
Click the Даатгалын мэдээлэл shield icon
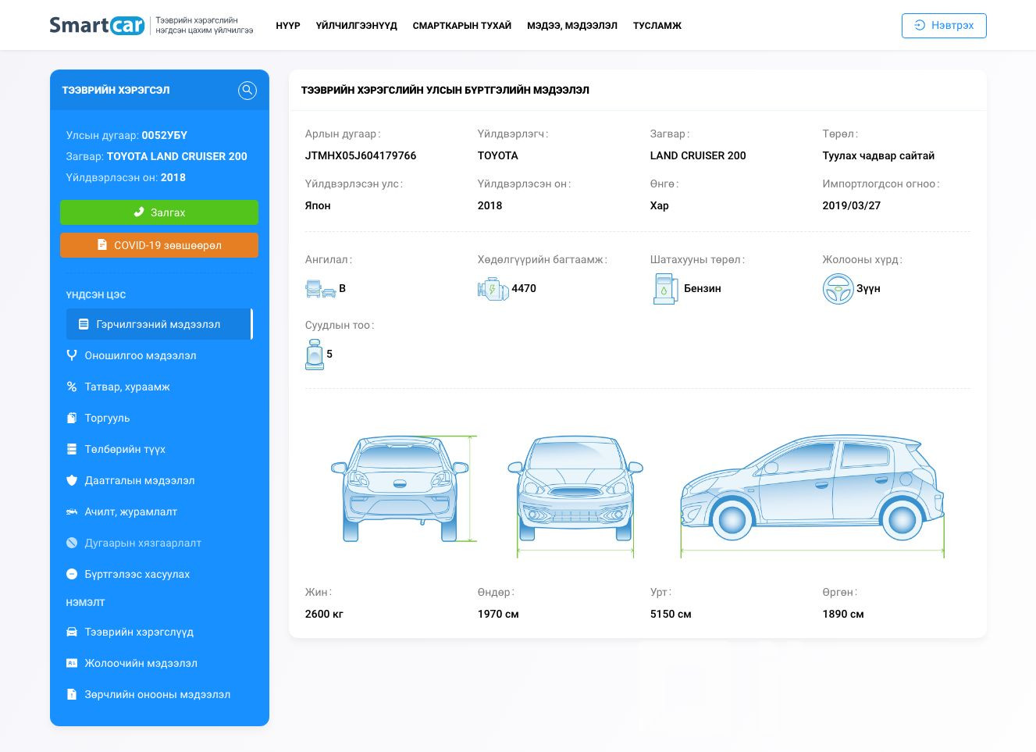coord(72,480)
